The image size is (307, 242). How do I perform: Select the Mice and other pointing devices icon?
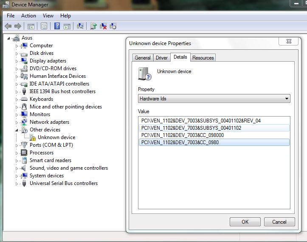24,107
